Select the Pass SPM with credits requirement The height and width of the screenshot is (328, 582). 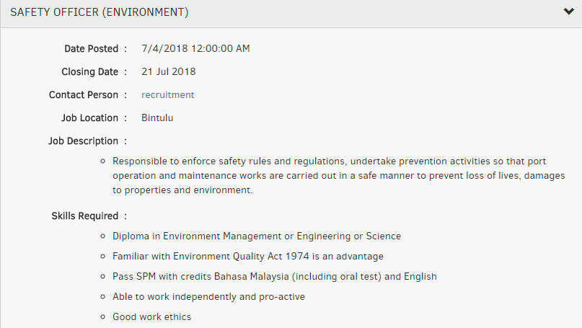tap(275, 277)
